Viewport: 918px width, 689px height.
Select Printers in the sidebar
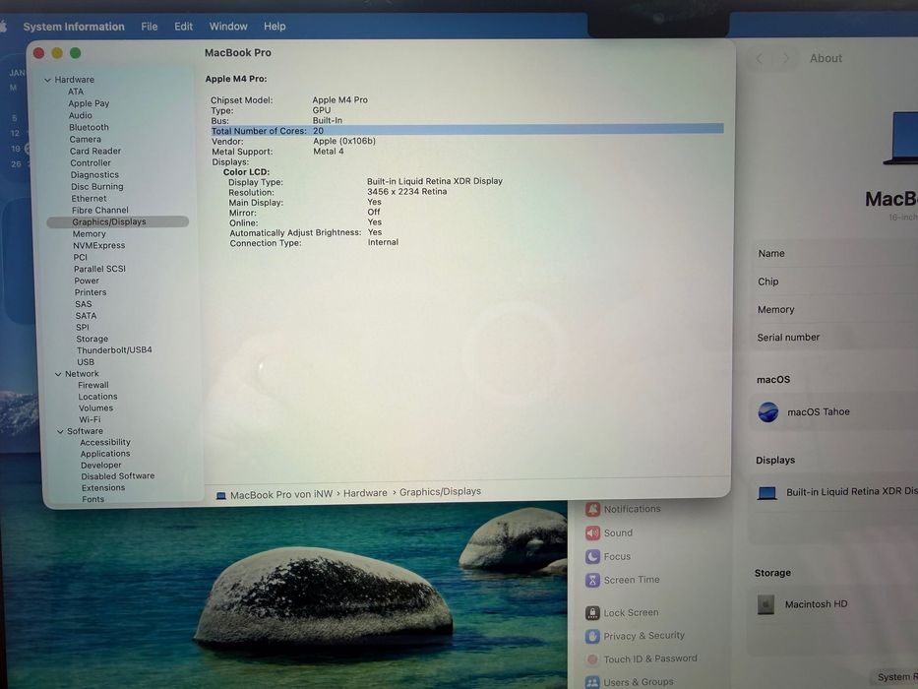click(91, 292)
